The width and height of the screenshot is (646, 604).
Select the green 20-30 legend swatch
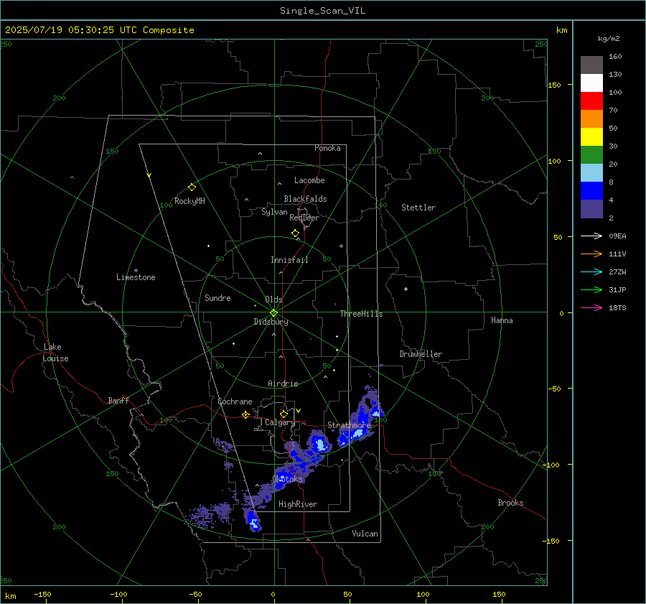tap(591, 154)
